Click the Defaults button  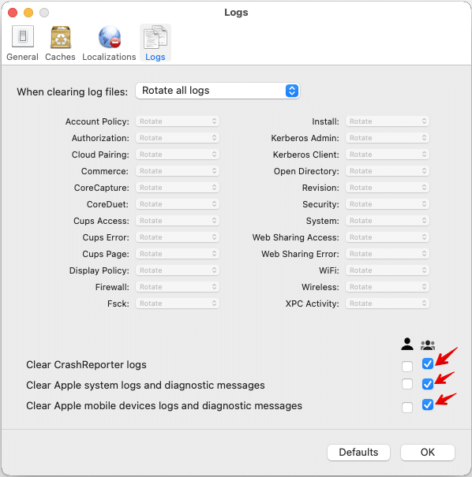(x=358, y=453)
